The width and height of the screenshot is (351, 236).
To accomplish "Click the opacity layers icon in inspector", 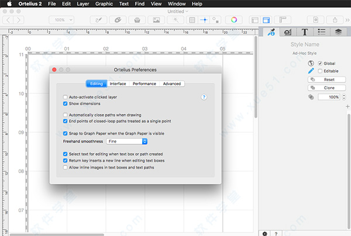I will 311,97.
